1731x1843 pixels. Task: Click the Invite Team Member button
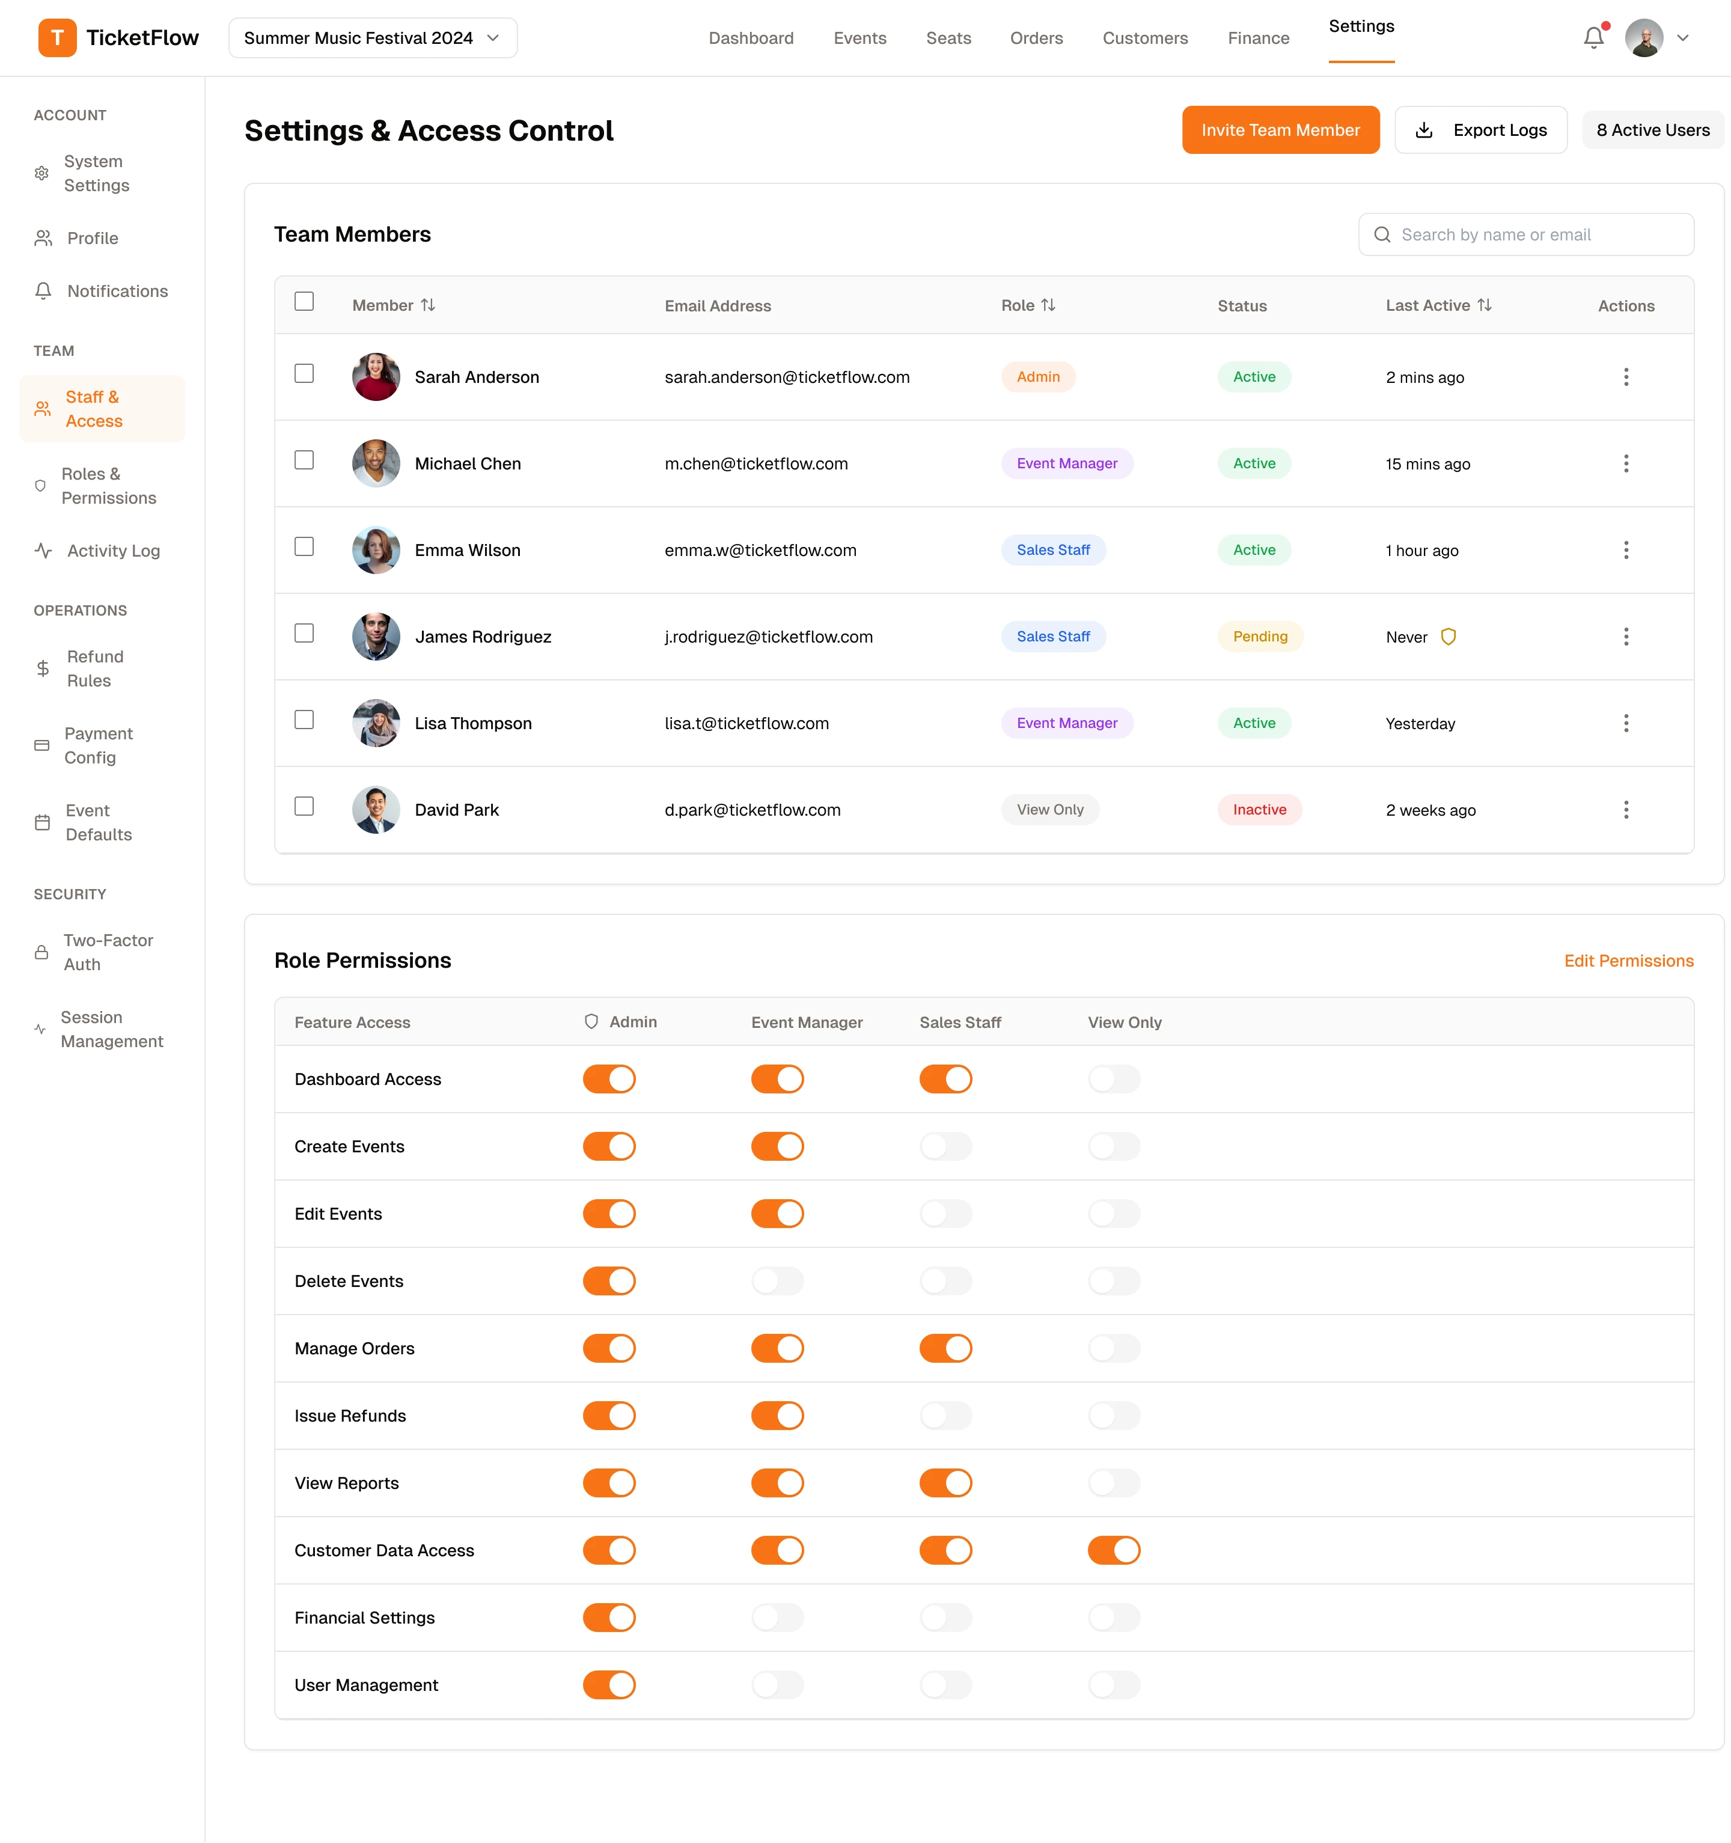click(x=1280, y=130)
